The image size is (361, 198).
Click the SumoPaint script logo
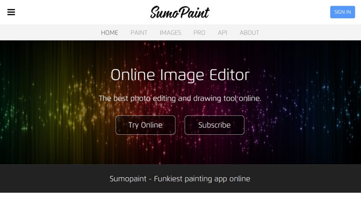180,12
